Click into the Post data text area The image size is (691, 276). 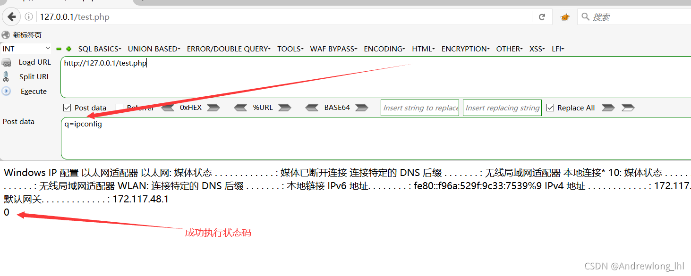tap(376, 138)
